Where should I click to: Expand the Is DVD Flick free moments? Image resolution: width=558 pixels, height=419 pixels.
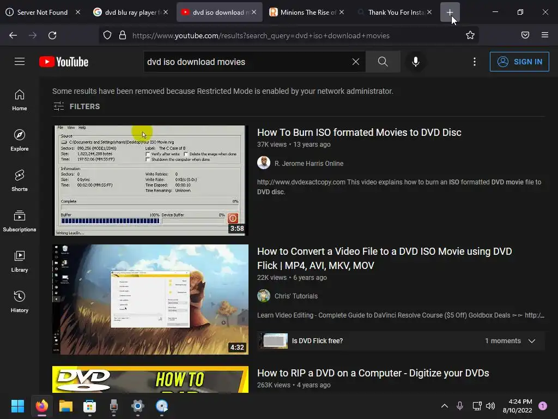pos(532,341)
